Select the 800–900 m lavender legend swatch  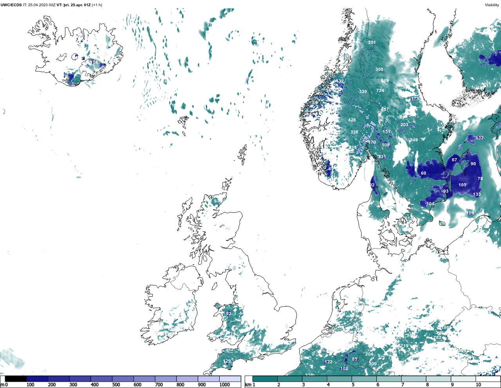pyautogui.click(x=187, y=379)
